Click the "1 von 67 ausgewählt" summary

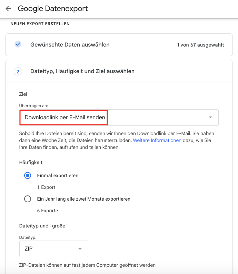200,45
